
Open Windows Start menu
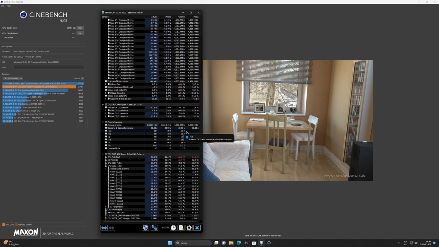click(x=170, y=243)
